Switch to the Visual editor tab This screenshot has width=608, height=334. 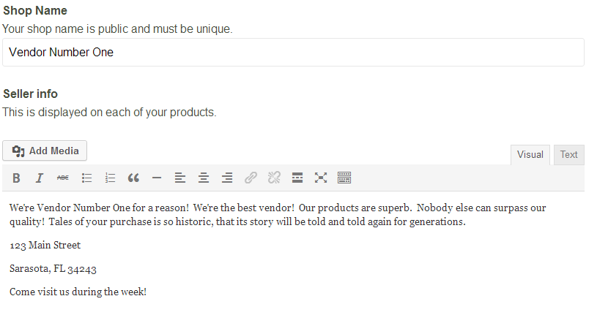click(x=530, y=155)
